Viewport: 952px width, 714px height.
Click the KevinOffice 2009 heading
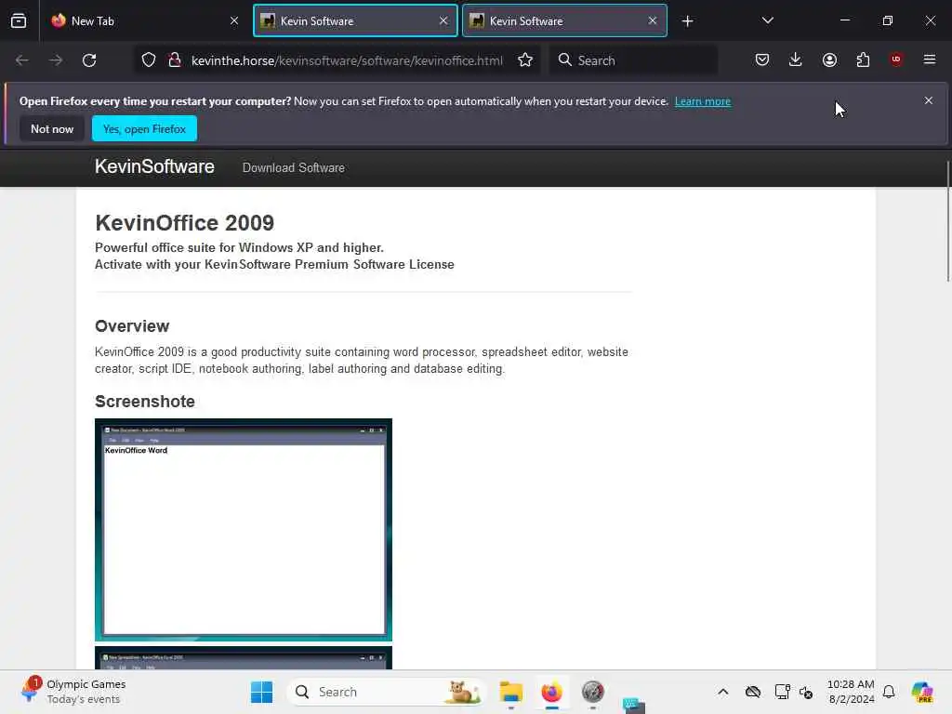point(185,223)
